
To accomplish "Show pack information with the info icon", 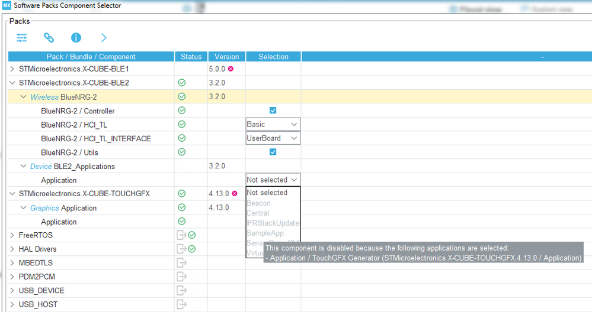I will click(x=76, y=38).
